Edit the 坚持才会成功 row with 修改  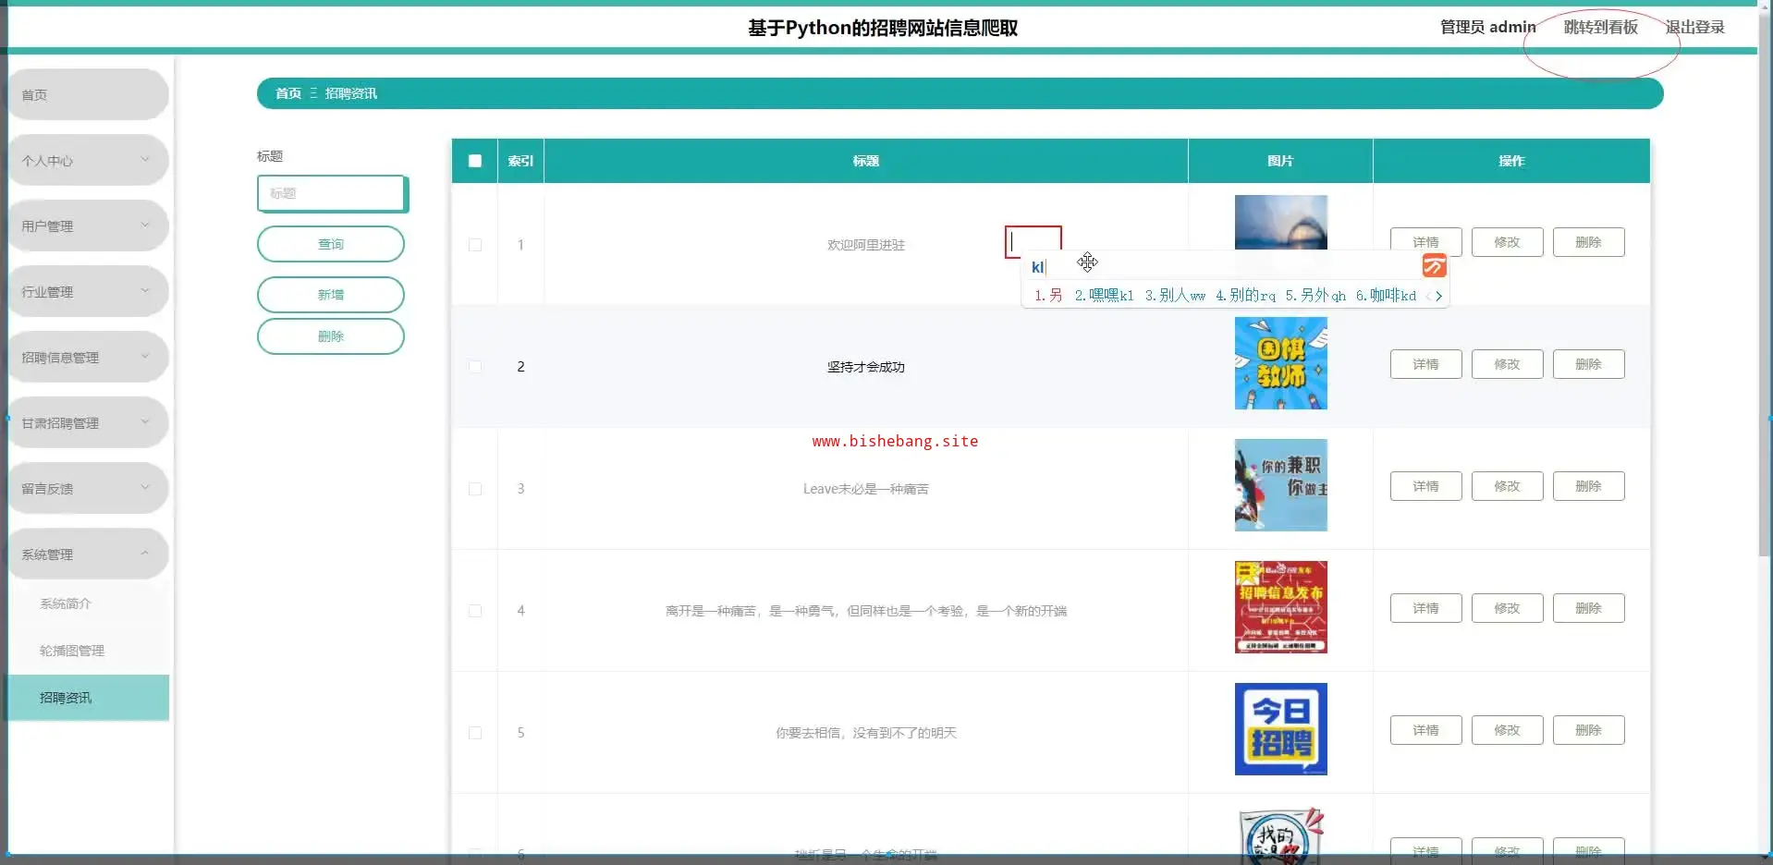1508,364
